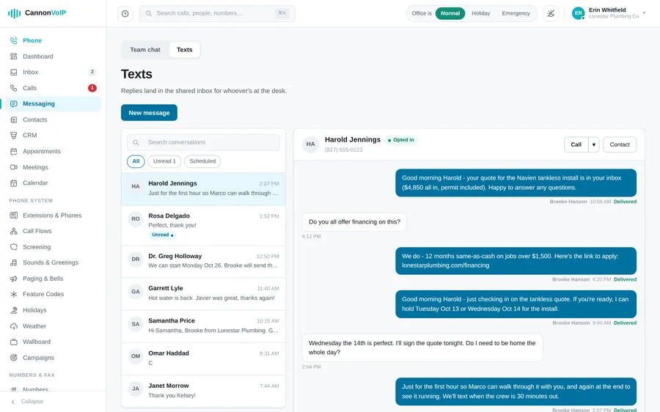Image resolution: width=660 pixels, height=412 pixels.
Task: Set office mode to Emergency
Action: click(x=516, y=13)
